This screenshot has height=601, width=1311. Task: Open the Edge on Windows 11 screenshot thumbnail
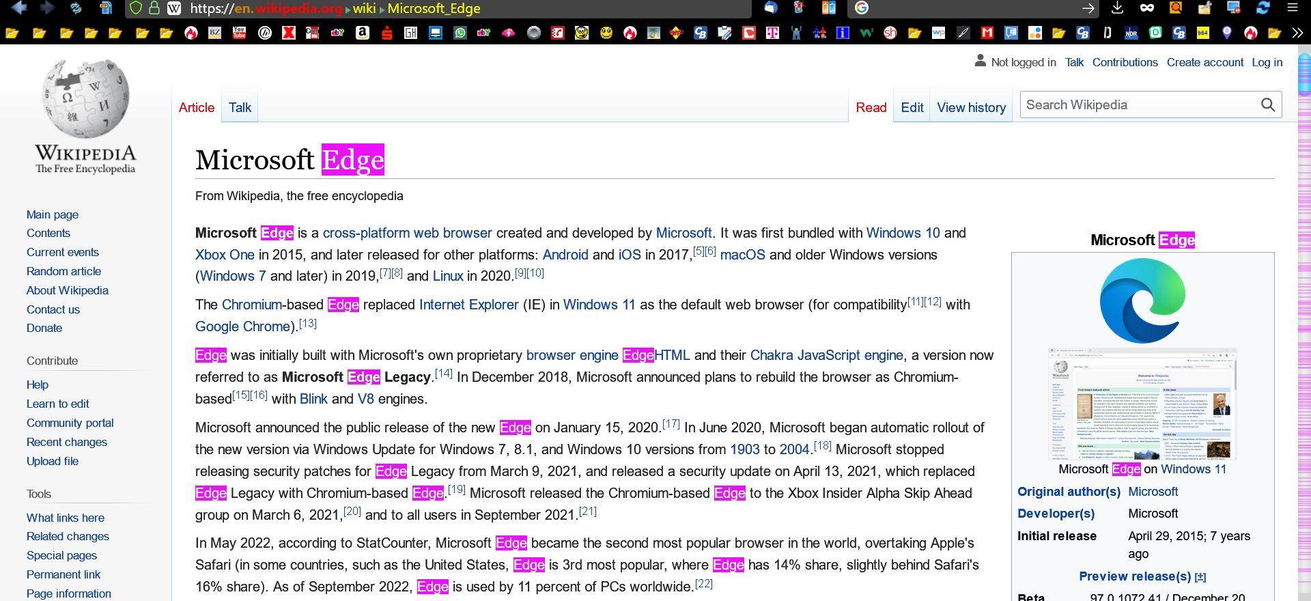click(1142, 404)
